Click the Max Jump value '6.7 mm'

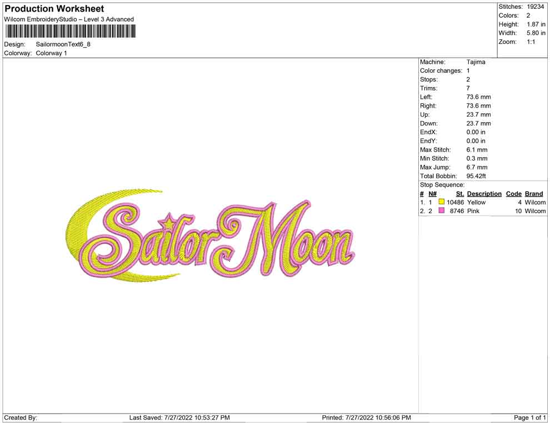point(477,167)
